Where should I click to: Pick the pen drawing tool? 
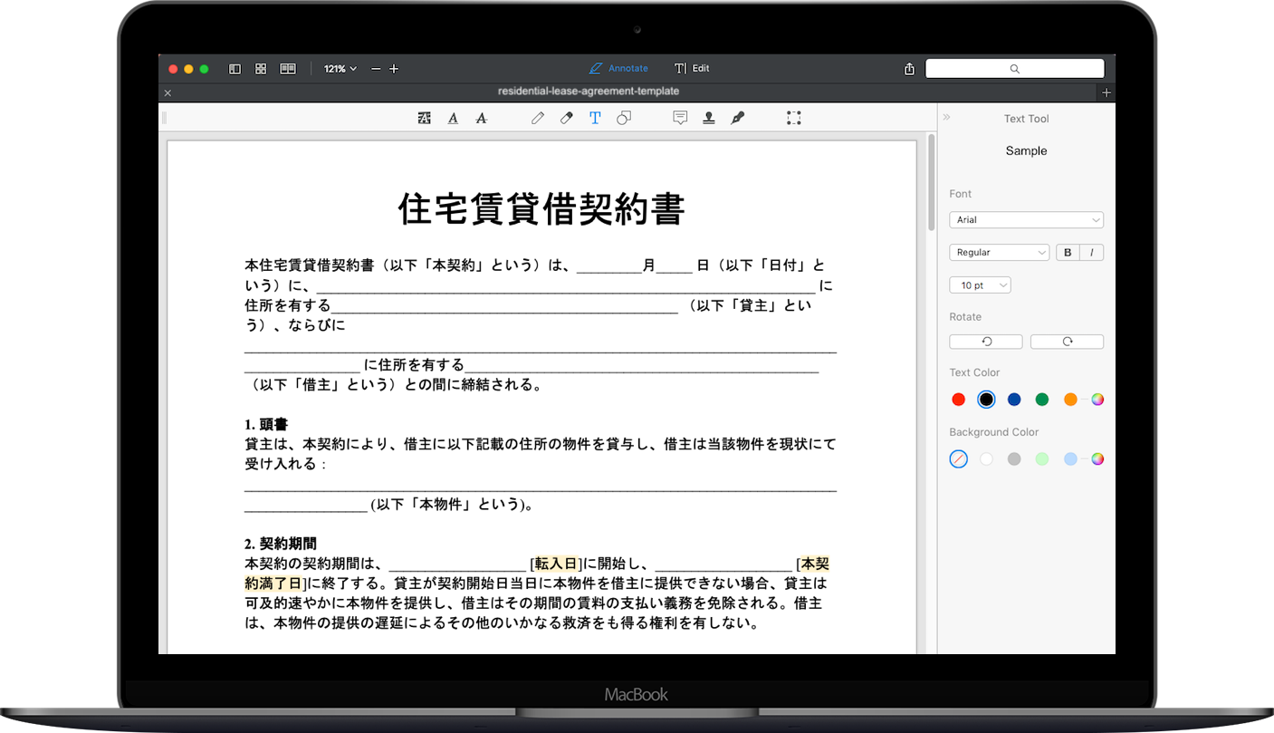pyautogui.click(x=538, y=118)
